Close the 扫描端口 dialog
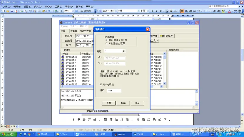The image size is (244, 137). [x=148, y=29]
